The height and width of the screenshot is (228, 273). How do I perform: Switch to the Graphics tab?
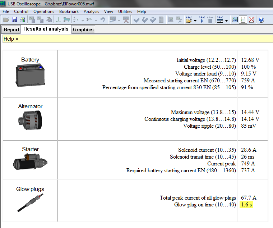pyautogui.click(x=83, y=29)
